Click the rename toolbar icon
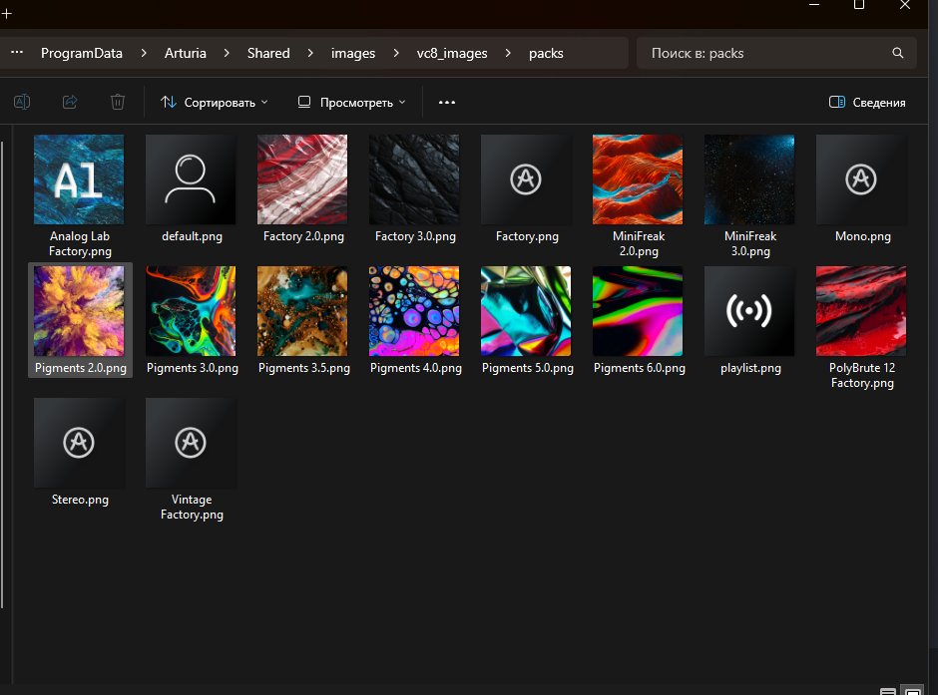 point(22,102)
